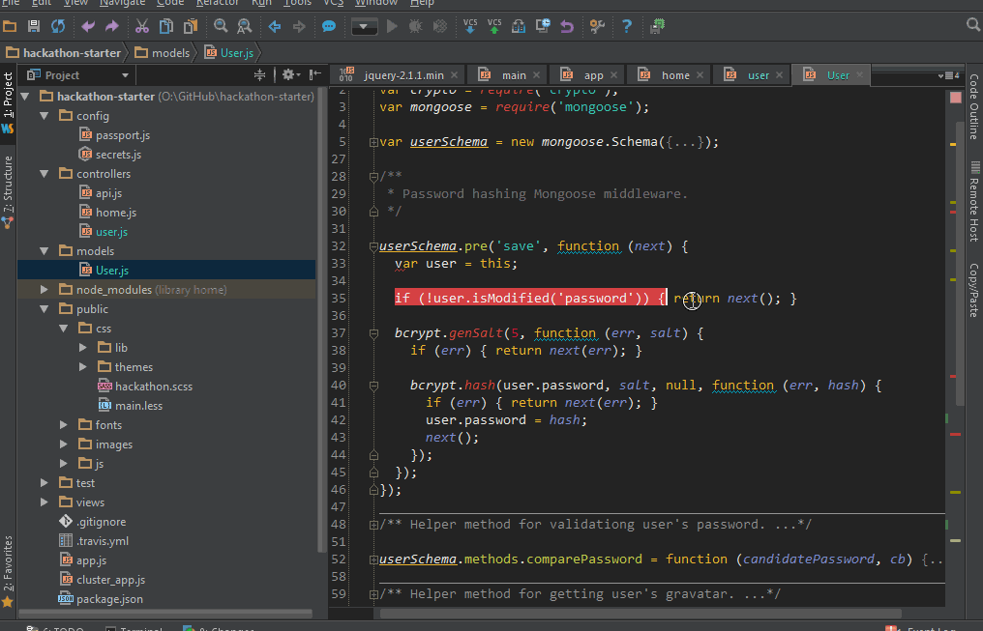Image resolution: width=983 pixels, height=631 pixels.
Task: Click line number 37 in the gutter
Action: (x=339, y=333)
